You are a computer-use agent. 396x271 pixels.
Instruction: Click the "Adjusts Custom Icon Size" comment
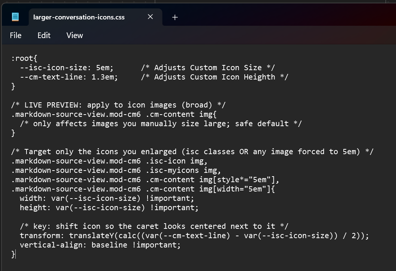[x=208, y=68]
